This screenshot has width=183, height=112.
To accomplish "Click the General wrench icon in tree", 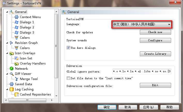I will 12,12.
